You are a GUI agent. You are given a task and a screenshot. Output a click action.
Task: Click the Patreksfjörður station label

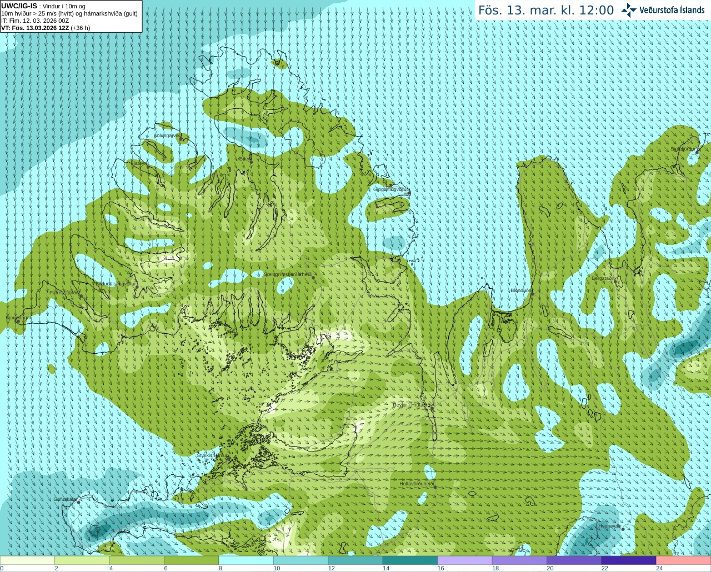[x=64, y=293]
